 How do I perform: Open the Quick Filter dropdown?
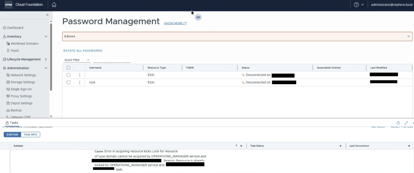click(x=77, y=60)
